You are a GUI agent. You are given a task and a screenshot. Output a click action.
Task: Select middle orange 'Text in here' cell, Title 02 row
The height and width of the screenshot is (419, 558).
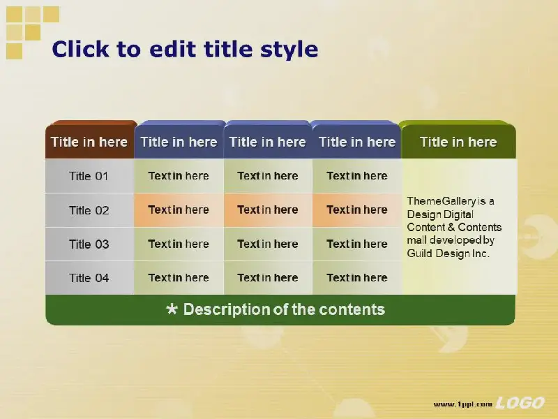[268, 210]
